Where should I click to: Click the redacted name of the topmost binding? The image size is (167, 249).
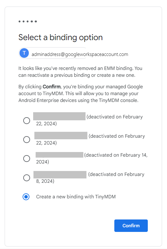pyautogui.click(x=59, y=116)
